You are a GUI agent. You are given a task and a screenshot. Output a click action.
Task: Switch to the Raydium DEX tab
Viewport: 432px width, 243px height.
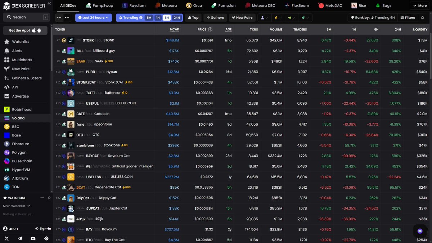pos(135,6)
